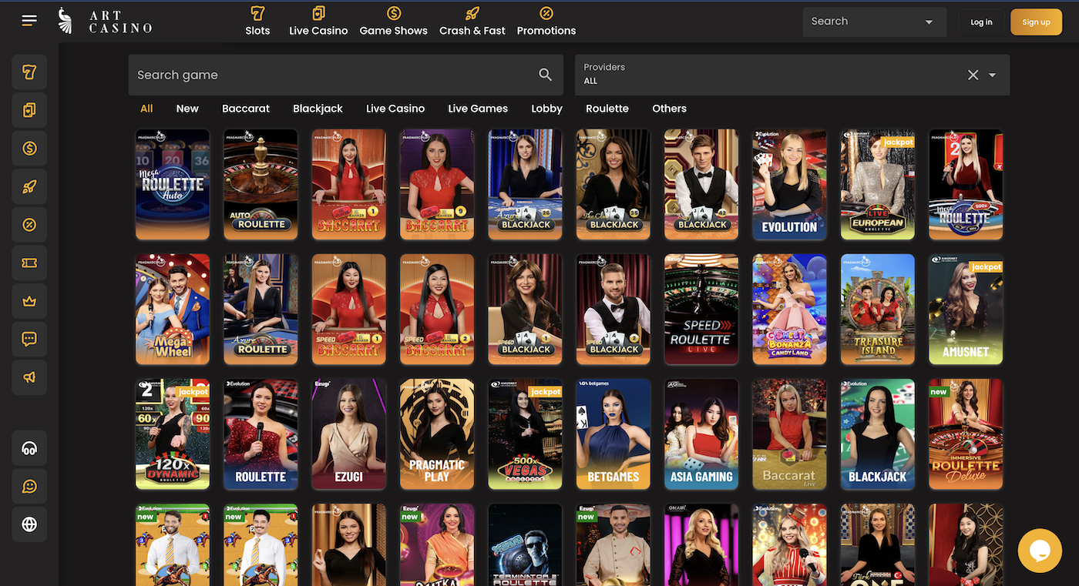
Task: Open the sidebar headset support icon
Action: [x=29, y=449]
